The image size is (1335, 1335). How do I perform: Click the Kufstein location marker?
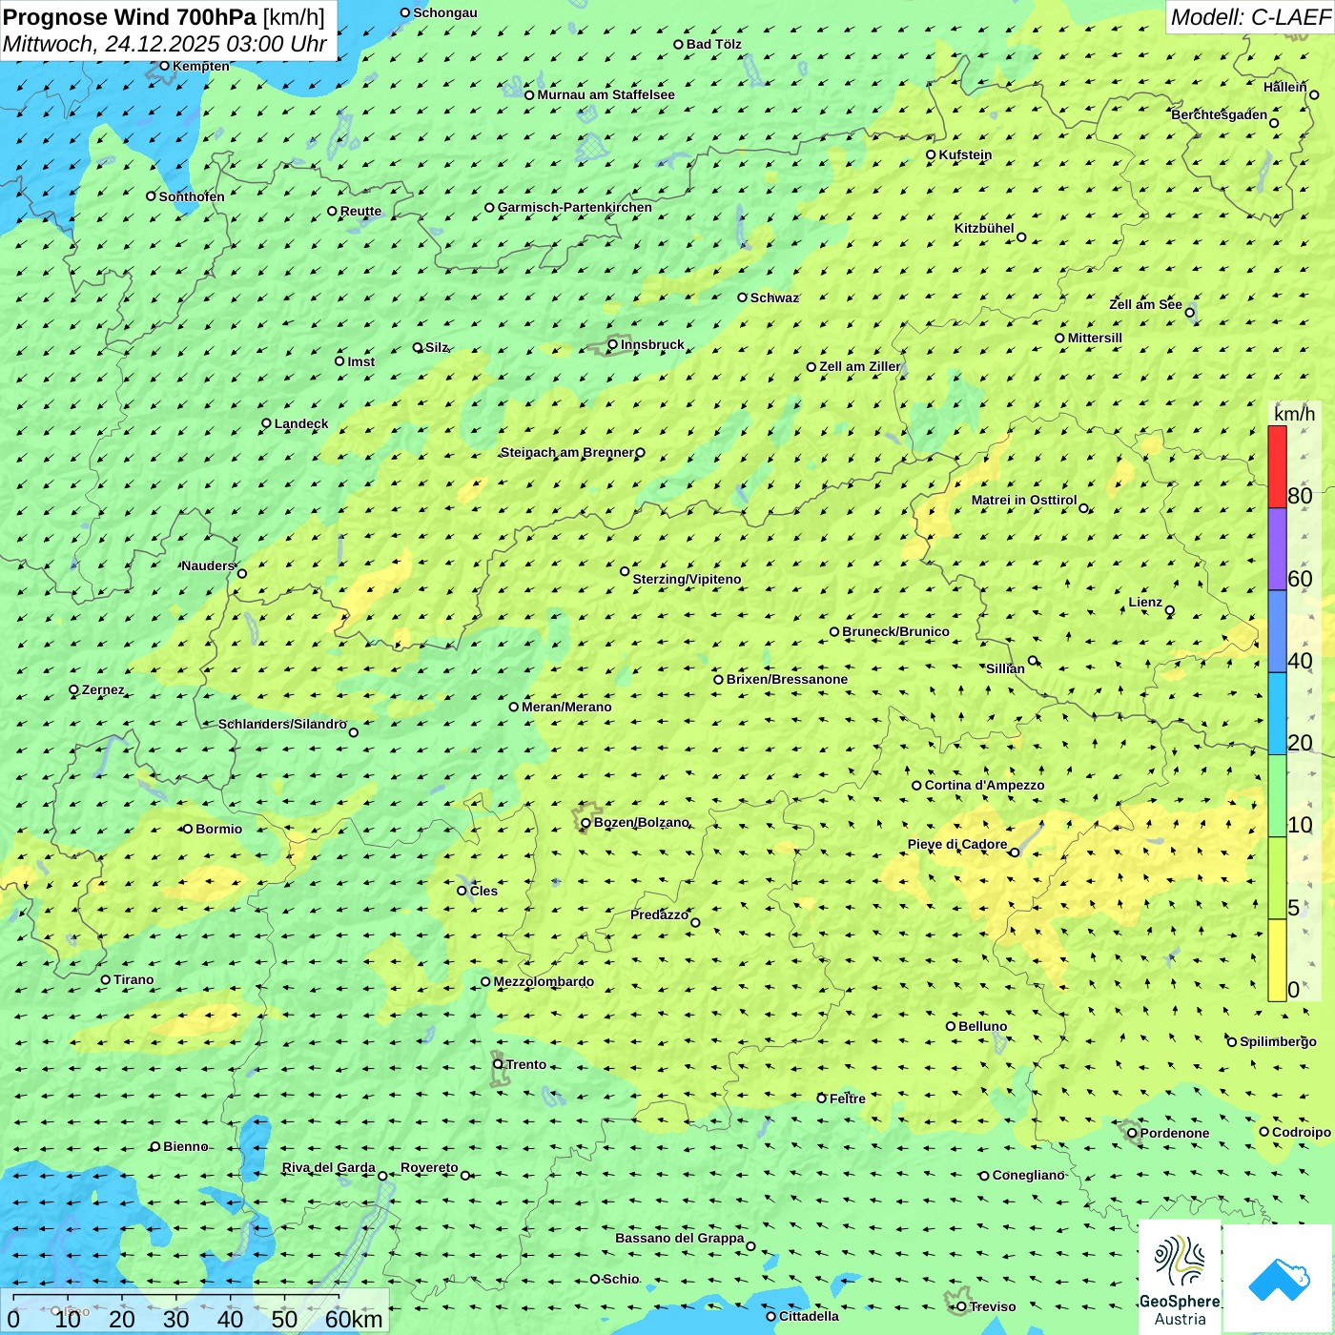coord(932,154)
